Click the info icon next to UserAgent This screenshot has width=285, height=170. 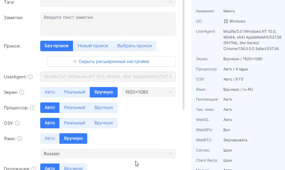click(30, 77)
